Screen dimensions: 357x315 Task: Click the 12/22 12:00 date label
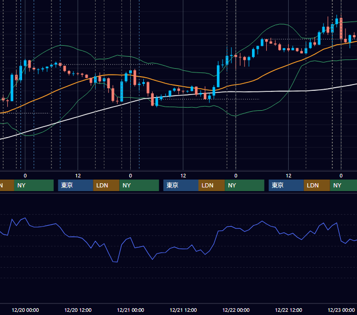pos(288,310)
